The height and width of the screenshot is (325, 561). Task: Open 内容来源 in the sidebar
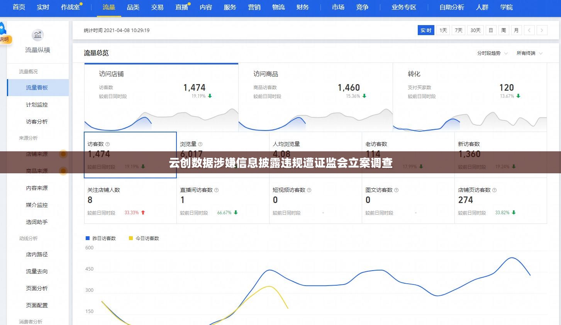[x=38, y=188]
